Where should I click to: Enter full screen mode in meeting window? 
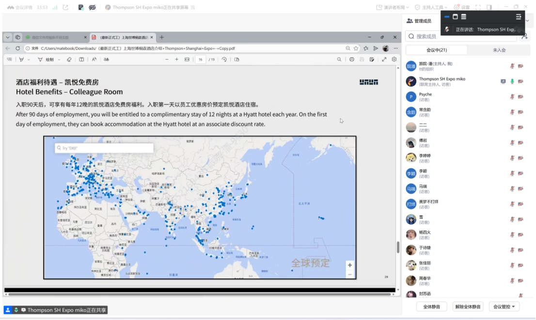[478, 7]
